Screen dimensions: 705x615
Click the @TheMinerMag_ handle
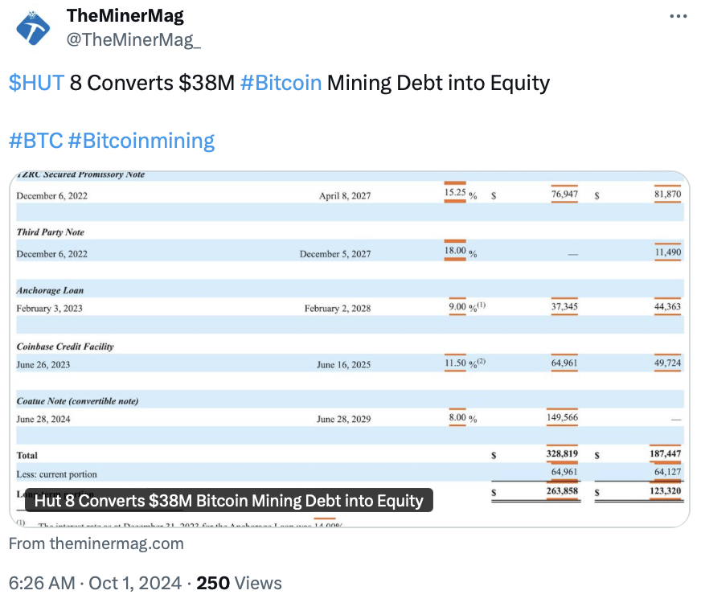(133, 39)
